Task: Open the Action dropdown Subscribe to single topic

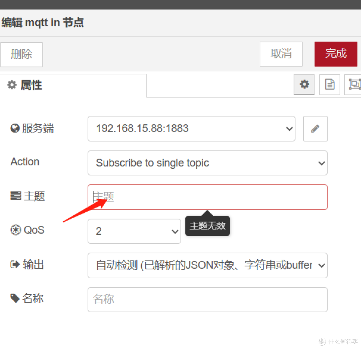Action: pyautogui.click(x=208, y=163)
